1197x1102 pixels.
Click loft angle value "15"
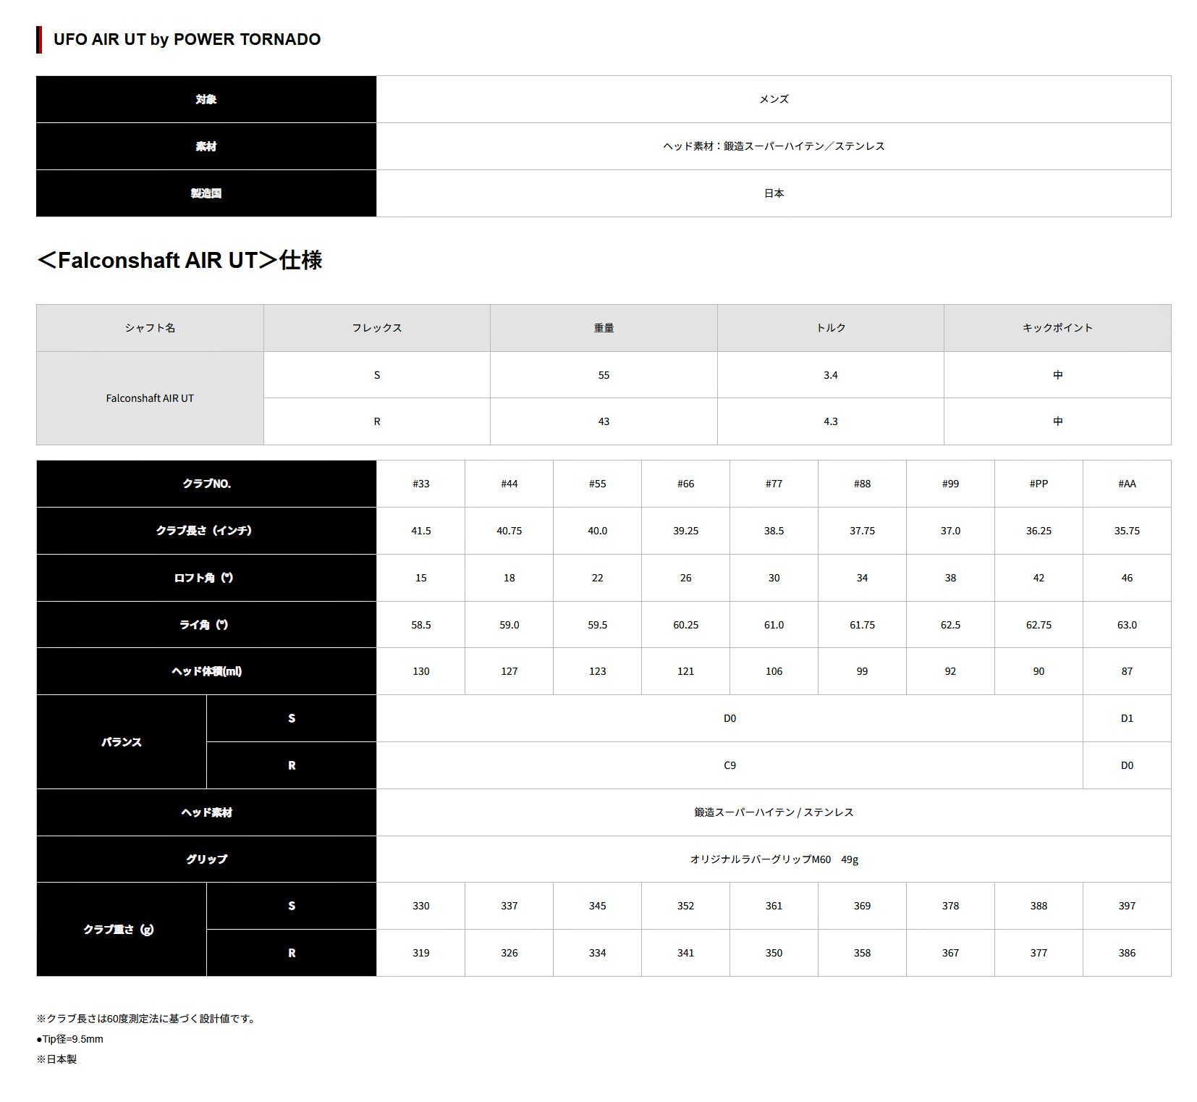click(x=421, y=578)
